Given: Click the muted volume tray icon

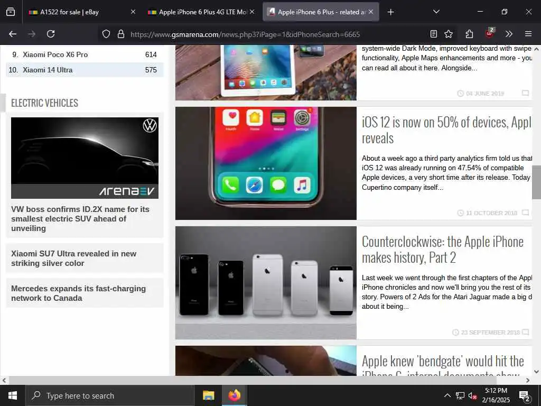Looking at the screenshot, I should [x=473, y=395].
